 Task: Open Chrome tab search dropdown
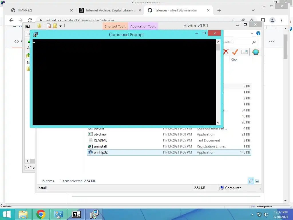[x=253, y=10]
